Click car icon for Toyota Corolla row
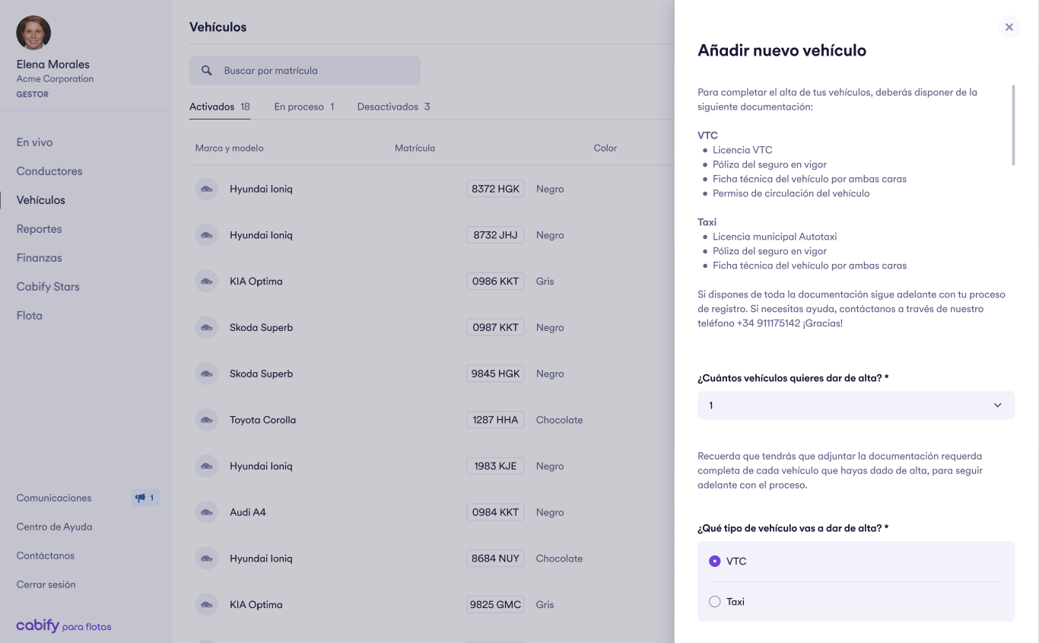The width and height of the screenshot is (1039, 643). [206, 420]
